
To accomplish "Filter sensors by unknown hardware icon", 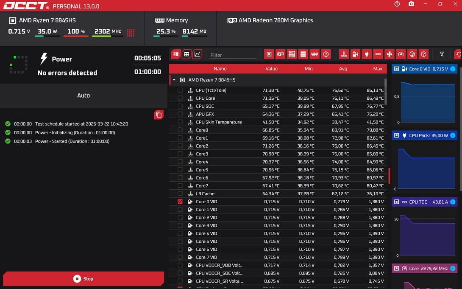I will [326, 54].
